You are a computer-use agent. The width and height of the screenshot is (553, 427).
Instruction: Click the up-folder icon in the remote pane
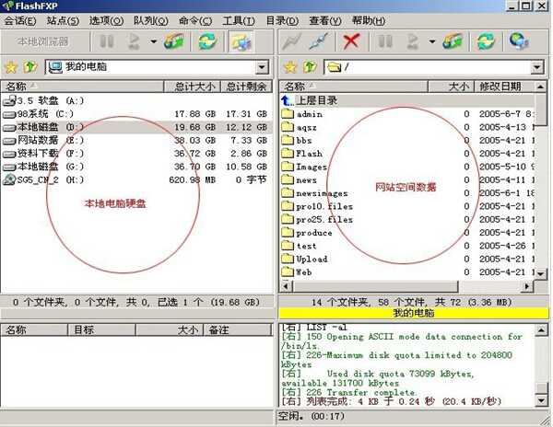point(308,67)
